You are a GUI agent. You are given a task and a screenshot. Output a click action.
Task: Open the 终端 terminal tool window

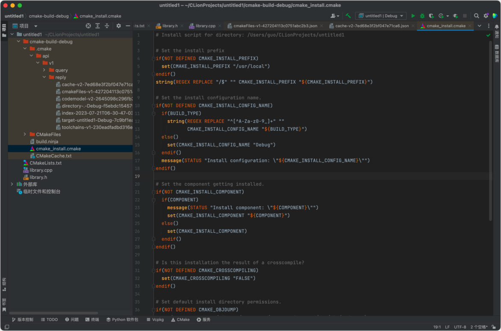pos(92,319)
